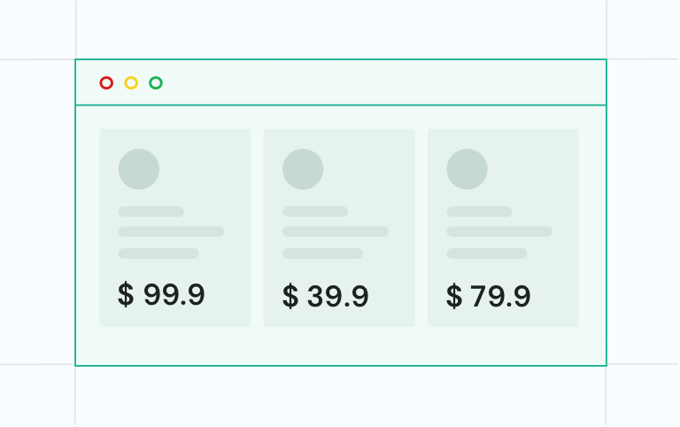Click the $ 39.9 price text

[x=325, y=297]
